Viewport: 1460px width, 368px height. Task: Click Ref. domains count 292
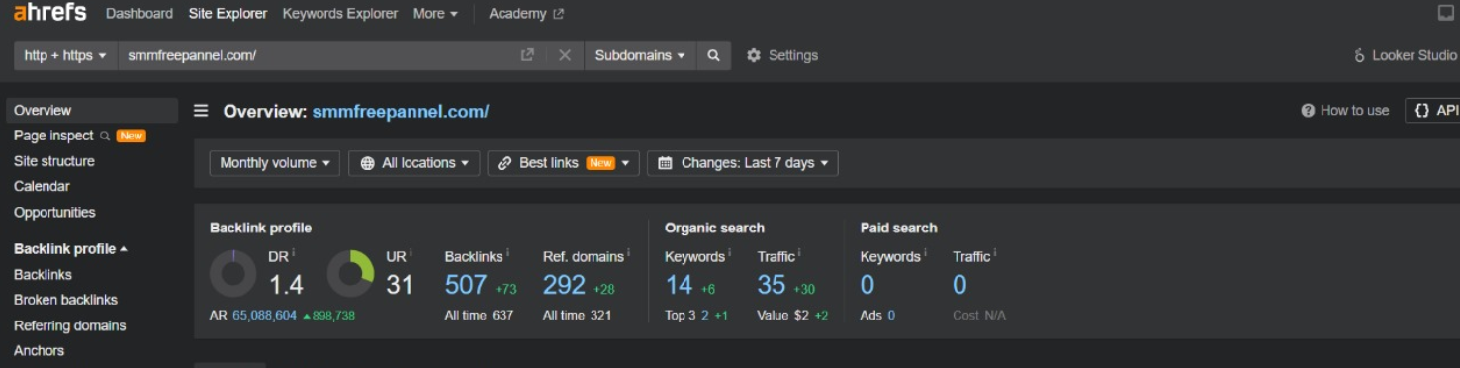point(565,285)
